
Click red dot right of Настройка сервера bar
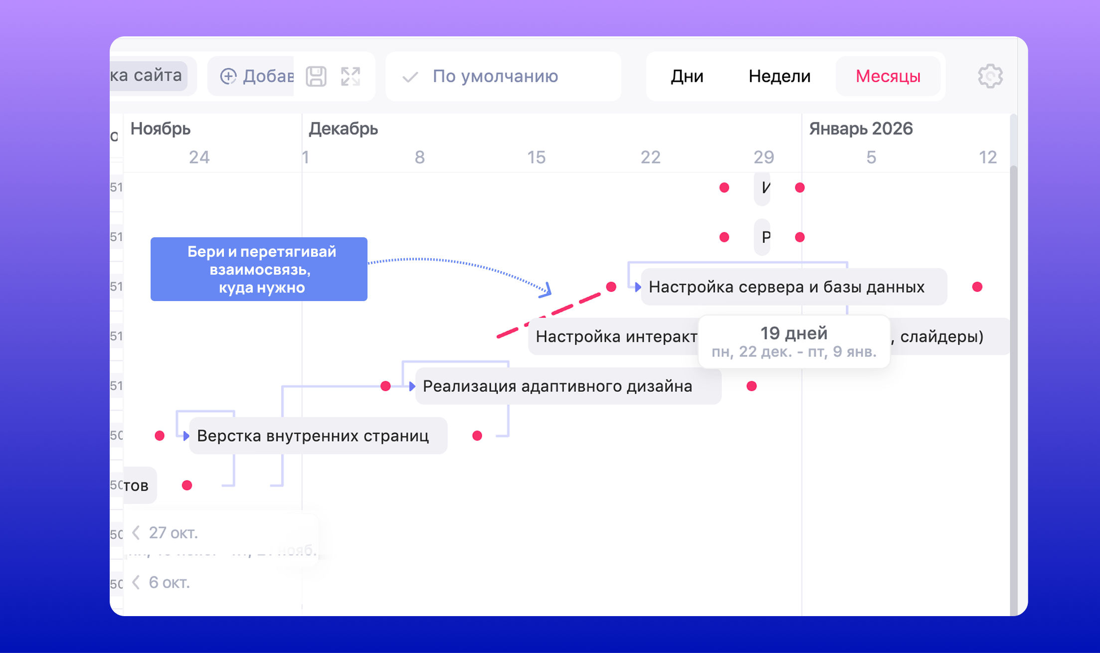(977, 287)
